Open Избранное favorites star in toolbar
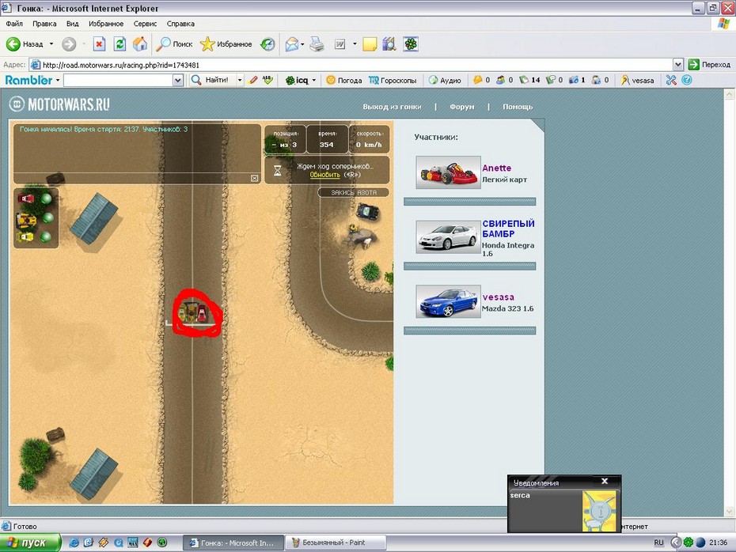 226,44
